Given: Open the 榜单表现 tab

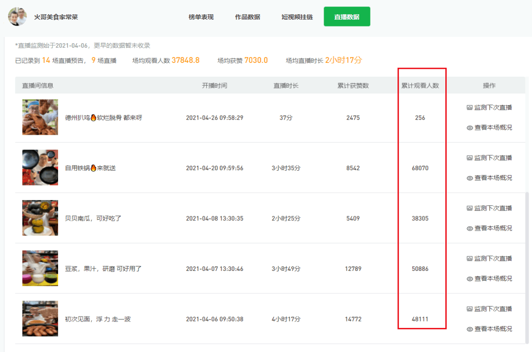Looking at the screenshot, I should click(x=201, y=17).
